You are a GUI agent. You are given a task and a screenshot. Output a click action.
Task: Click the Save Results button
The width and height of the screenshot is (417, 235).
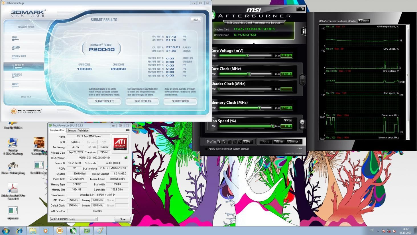143,101
